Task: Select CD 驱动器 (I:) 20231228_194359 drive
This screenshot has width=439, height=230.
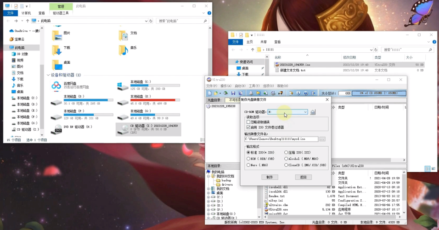Action: point(148,129)
